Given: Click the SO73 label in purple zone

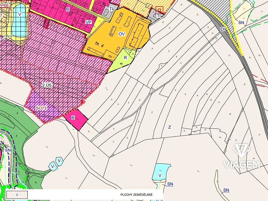Looking at the screenshot, I should 41,108.
